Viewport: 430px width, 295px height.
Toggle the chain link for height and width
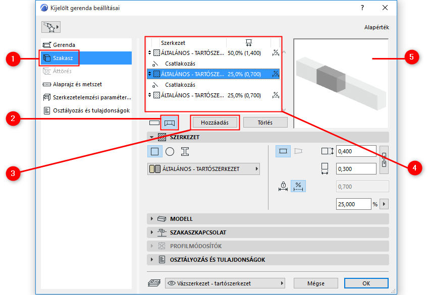pos(384,160)
